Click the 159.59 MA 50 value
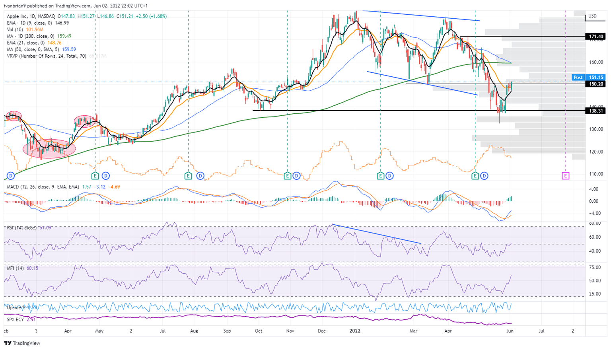The width and height of the screenshot is (611, 350). (x=69, y=49)
